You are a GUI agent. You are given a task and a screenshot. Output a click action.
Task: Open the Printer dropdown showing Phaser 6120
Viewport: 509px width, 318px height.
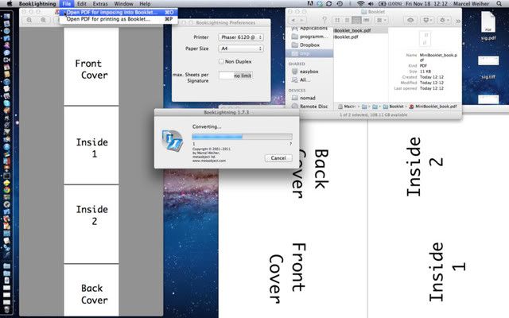pos(241,37)
